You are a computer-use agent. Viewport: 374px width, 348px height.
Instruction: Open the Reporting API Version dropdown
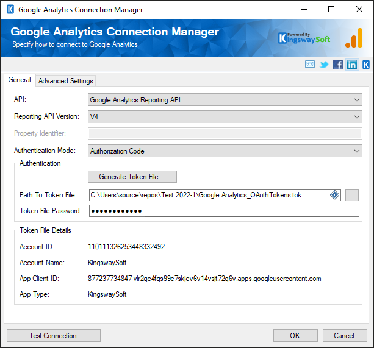click(225, 117)
